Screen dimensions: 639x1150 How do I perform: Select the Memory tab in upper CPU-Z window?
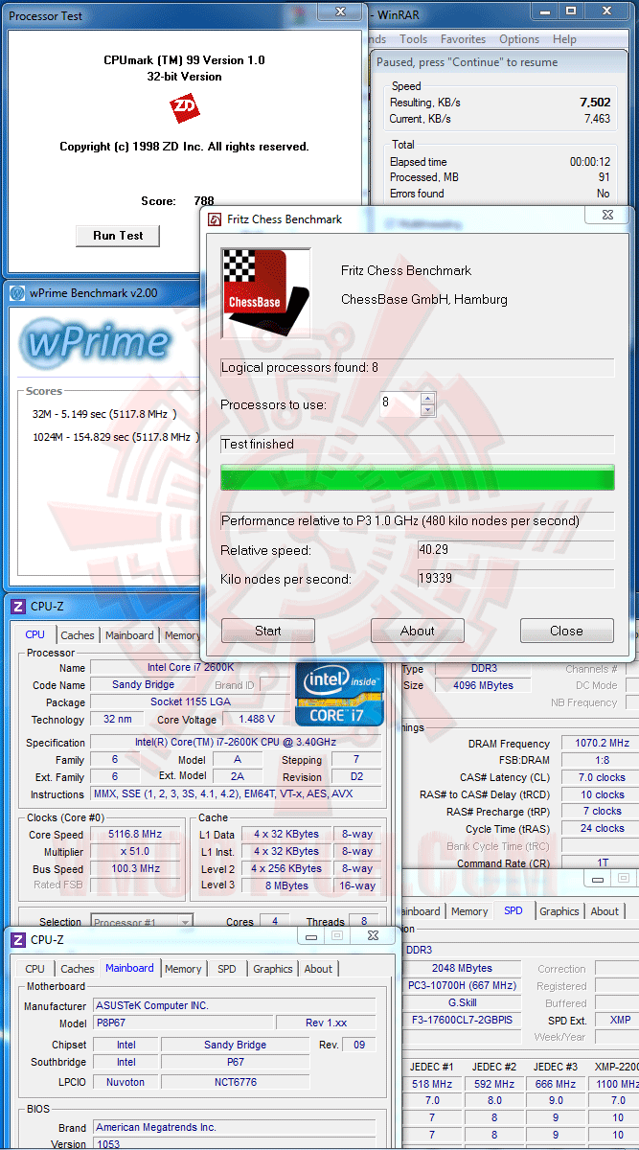pyautogui.click(x=182, y=635)
